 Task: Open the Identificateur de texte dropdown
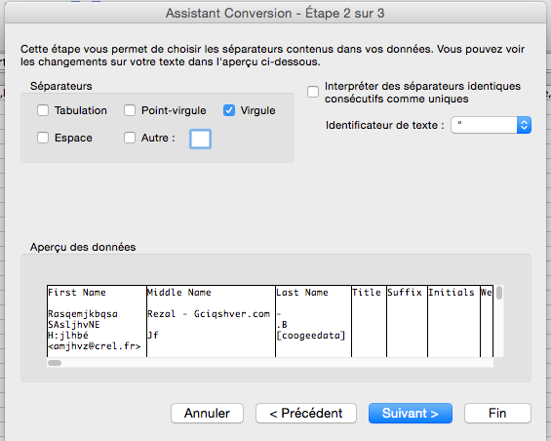[491, 125]
